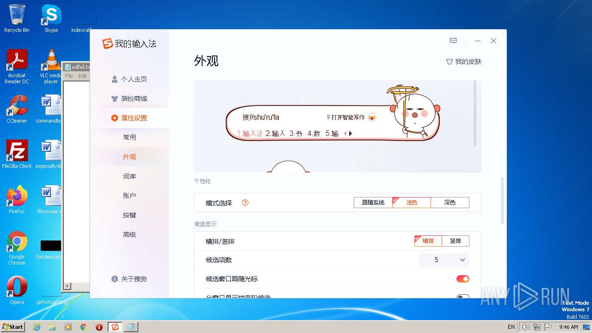Viewport: 592px width, 333px height.
Task: Click volume speaker icon in tray
Action: tap(526, 327)
